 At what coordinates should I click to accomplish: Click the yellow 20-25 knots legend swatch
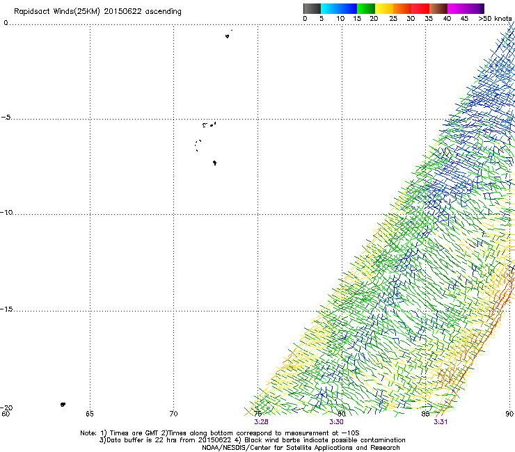point(384,8)
